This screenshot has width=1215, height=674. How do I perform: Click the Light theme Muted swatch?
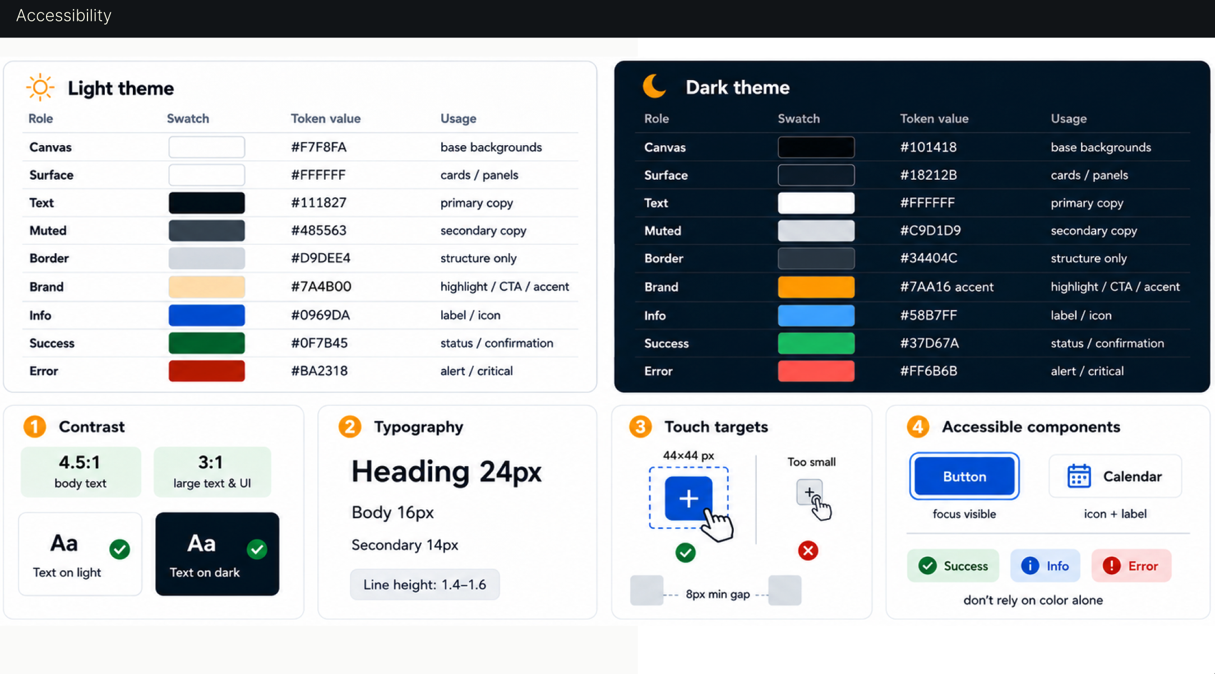click(207, 230)
